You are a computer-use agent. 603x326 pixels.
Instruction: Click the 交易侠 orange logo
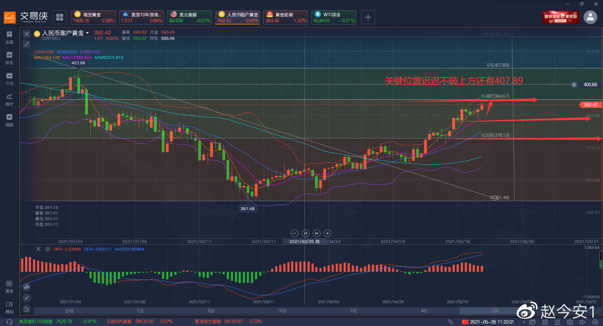10,17
